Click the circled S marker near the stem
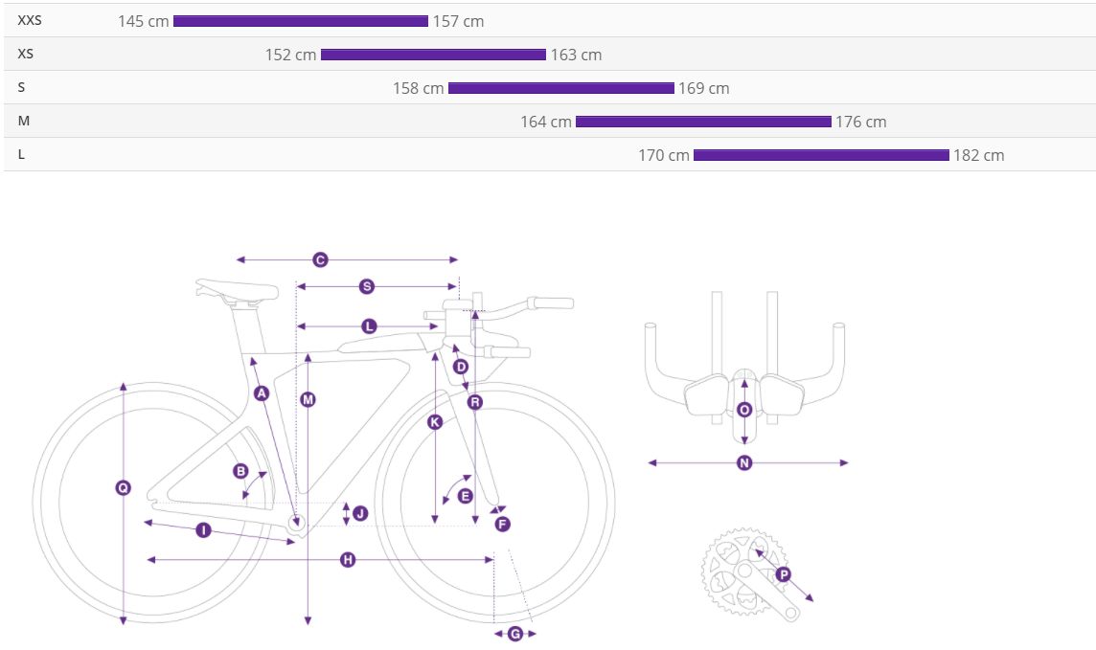 [x=367, y=286]
